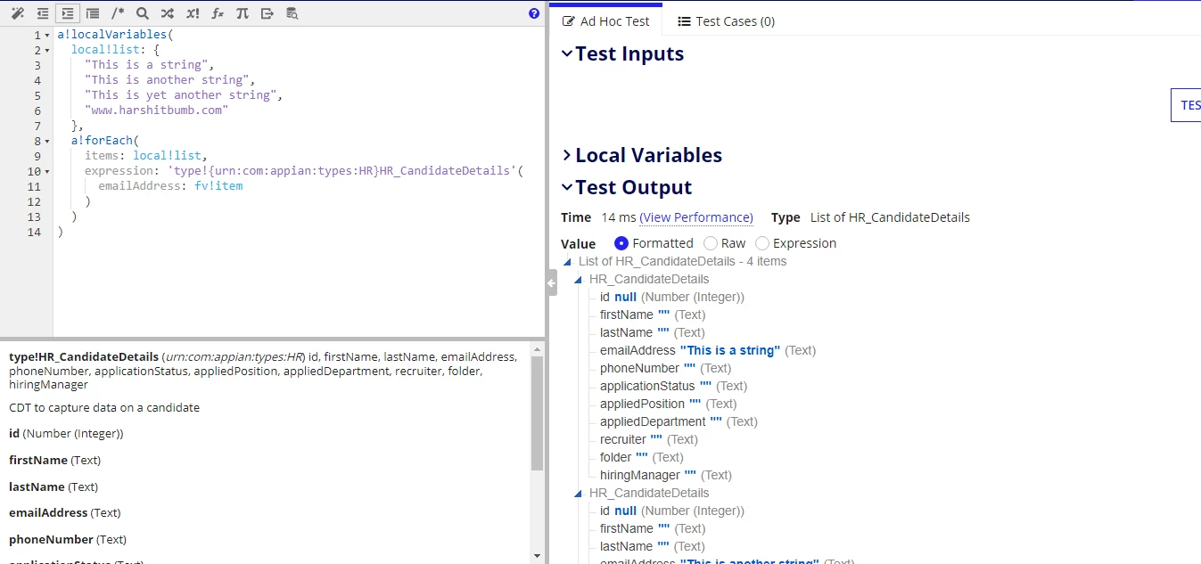The image size is (1201, 564).
Task: Open the View Performance link
Action: coord(696,217)
